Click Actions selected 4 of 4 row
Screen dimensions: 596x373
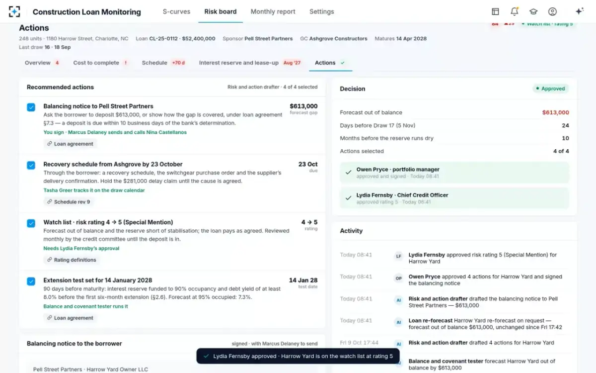click(x=454, y=151)
